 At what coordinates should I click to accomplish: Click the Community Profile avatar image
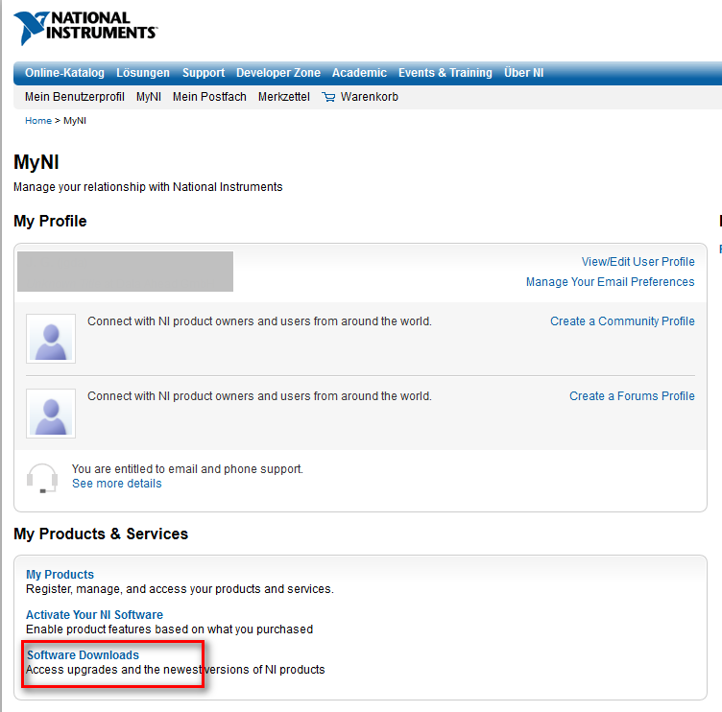click(x=51, y=339)
